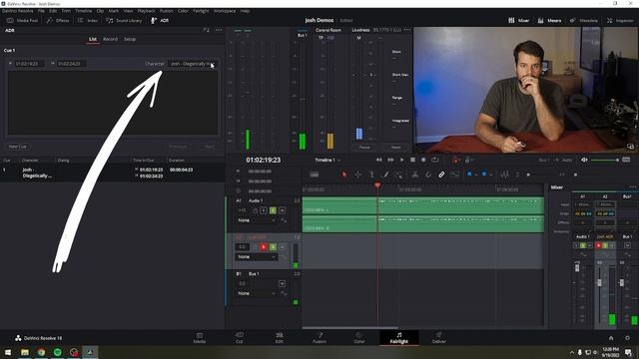Toggle the Inspector panel button
This screenshot has height=359, width=639.
tap(620, 20)
